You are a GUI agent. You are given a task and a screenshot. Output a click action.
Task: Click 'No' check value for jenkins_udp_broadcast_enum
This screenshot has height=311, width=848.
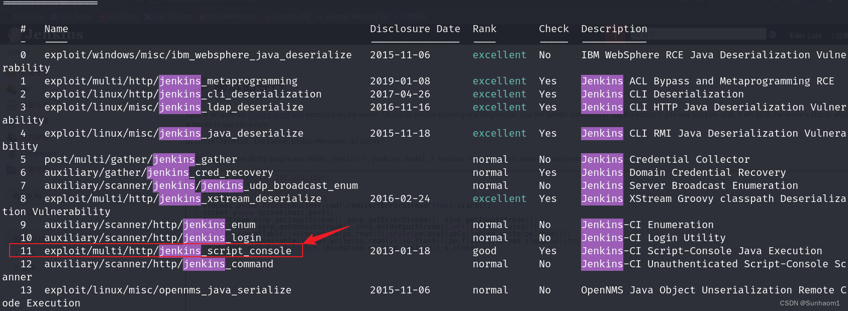[545, 185]
